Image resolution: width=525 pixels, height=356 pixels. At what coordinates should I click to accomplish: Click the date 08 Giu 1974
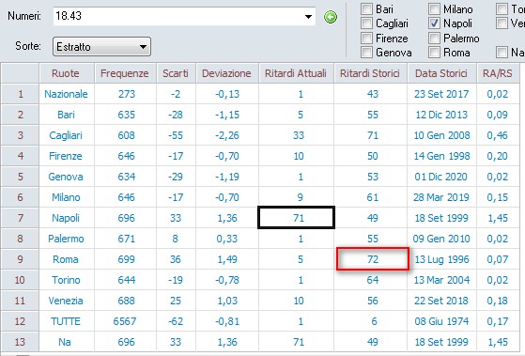coord(441,321)
